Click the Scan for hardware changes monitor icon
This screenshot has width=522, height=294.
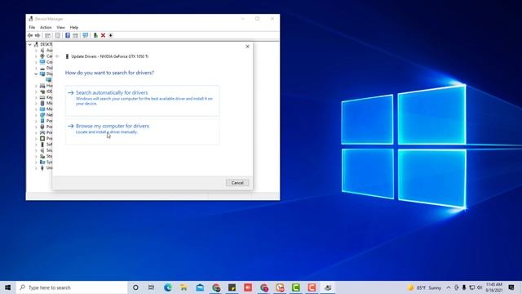[85, 35]
